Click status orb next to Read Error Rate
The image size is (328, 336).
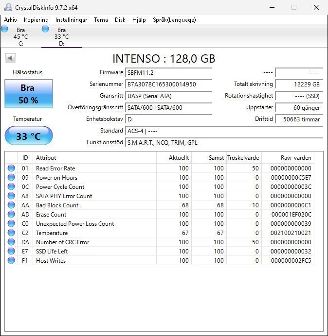pos(11,168)
